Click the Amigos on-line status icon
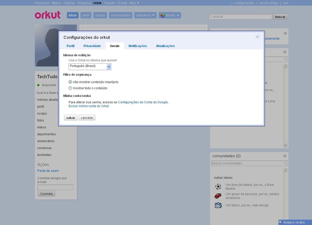This screenshot has height=225, width=312. [280, 222]
